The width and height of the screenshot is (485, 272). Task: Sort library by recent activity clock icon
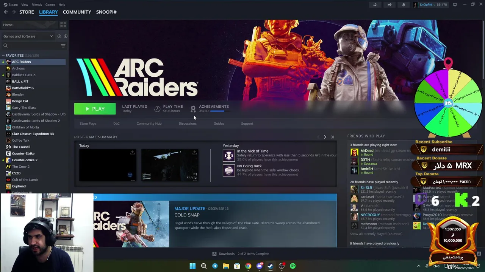click(59, 36)
